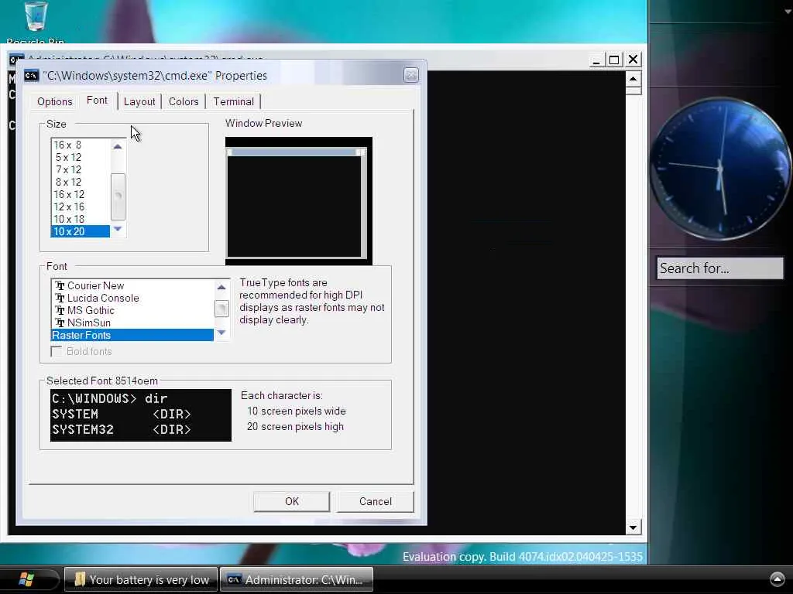Choose MS Gothic font

click(132, 310)
